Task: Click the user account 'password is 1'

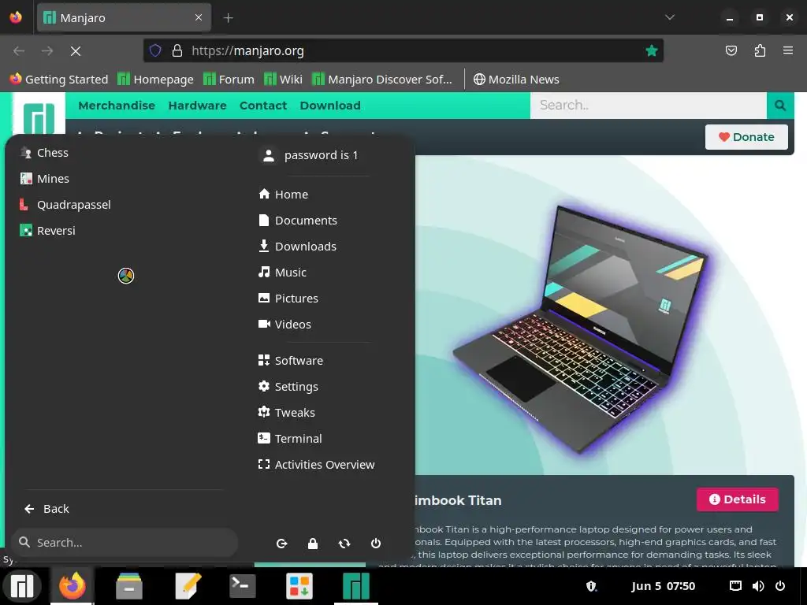Action: pyautogui.click(x=309, y=155)
